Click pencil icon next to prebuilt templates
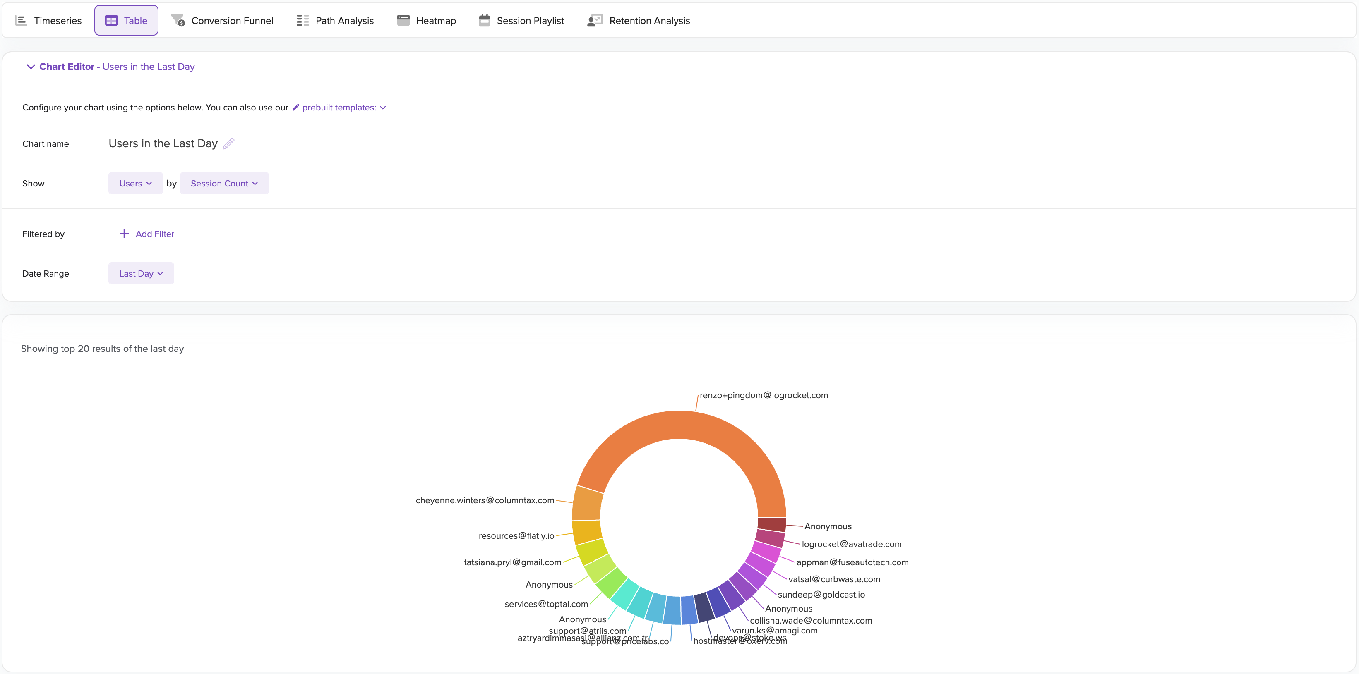The width and height of the screenshot is (1359, 674). coord(296,108)
